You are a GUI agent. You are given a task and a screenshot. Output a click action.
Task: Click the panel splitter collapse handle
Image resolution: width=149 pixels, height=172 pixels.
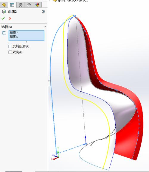pyautogui.click(x=49, y=81)
